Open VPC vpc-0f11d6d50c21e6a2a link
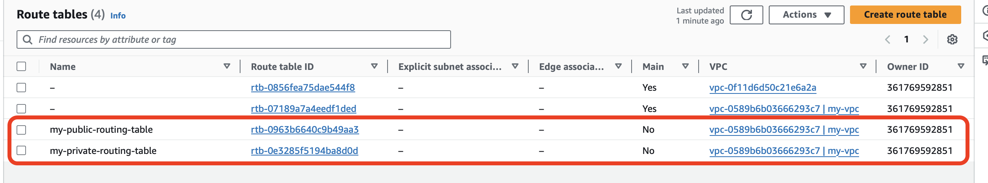This screenshot has width=988, height=183. 762,88
